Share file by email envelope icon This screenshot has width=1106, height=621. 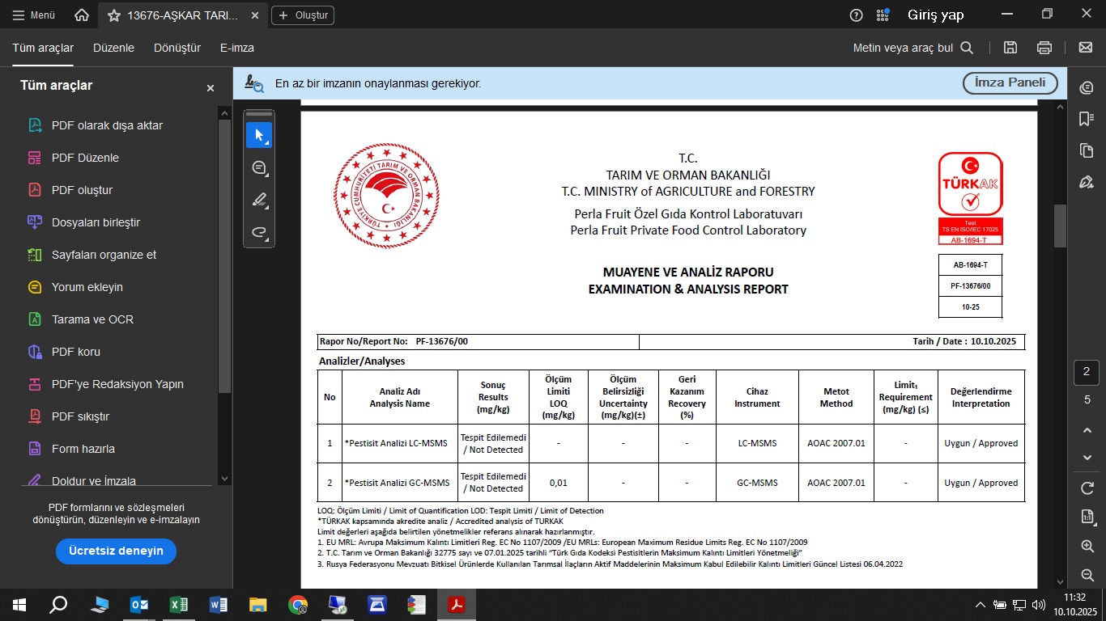[1086, 48]
